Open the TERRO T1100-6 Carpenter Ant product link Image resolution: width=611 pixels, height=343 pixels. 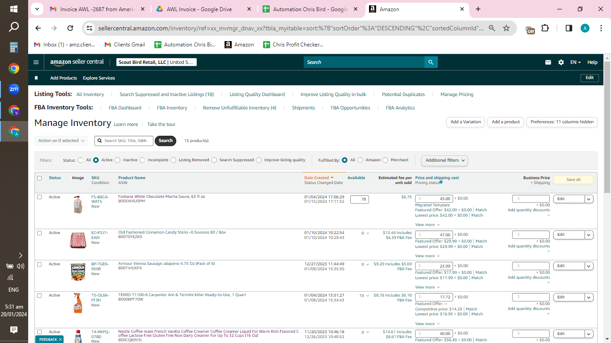point(182,295)
